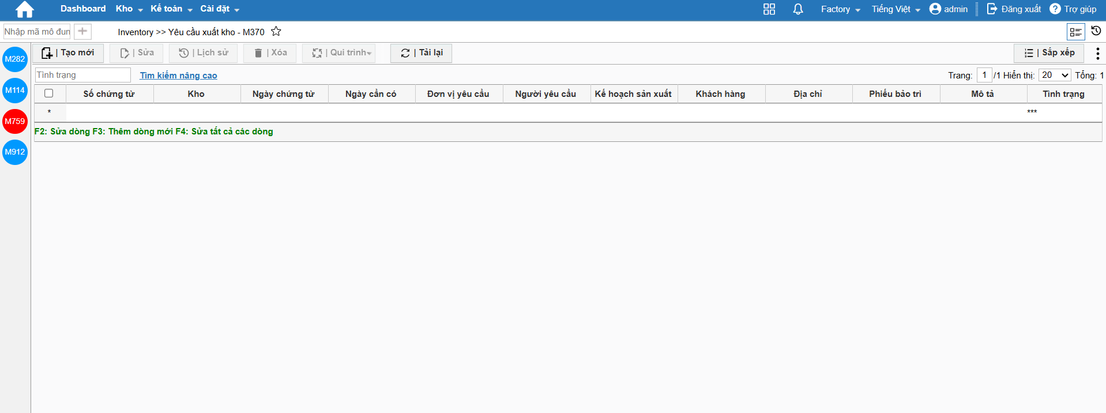This screenshot has width=1106, height=413.
Task: Sort by Mô tả column
Action: (983, 94)
